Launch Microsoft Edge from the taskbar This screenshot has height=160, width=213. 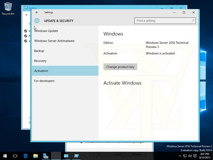point(26,156)
